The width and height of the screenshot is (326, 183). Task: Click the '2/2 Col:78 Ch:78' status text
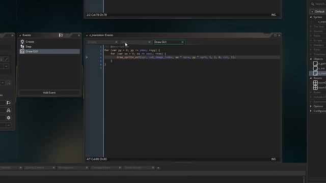pyautogui.click(x=97, y=15)
